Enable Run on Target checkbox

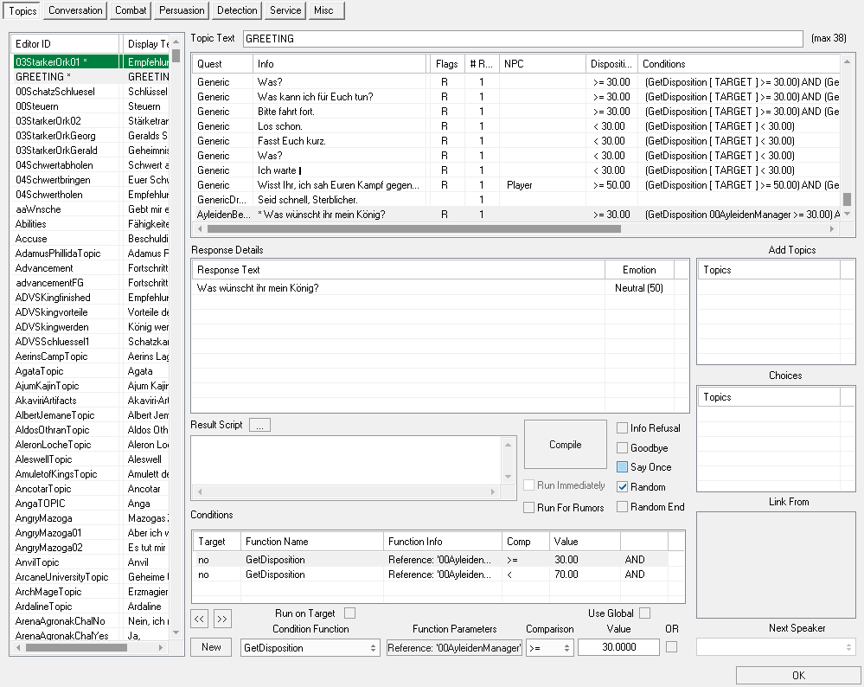[349, 613]
